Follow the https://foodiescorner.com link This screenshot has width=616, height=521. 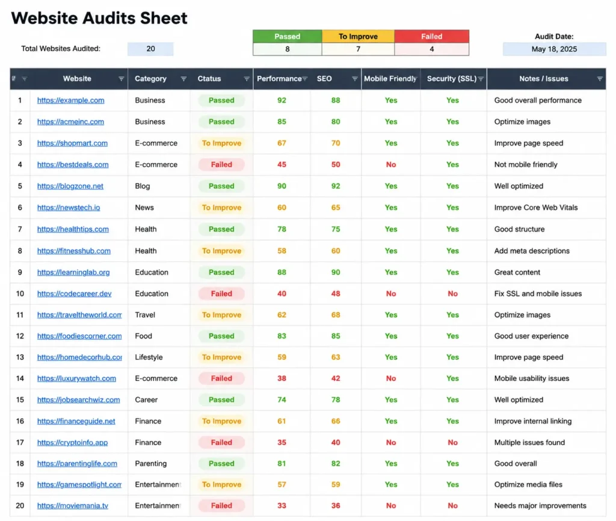pyautogui.click(x=79, y=336)
